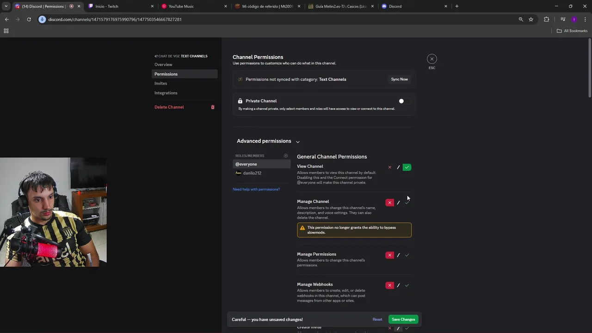Open the apps grid icon in bookmarks bar

[6, 31]
